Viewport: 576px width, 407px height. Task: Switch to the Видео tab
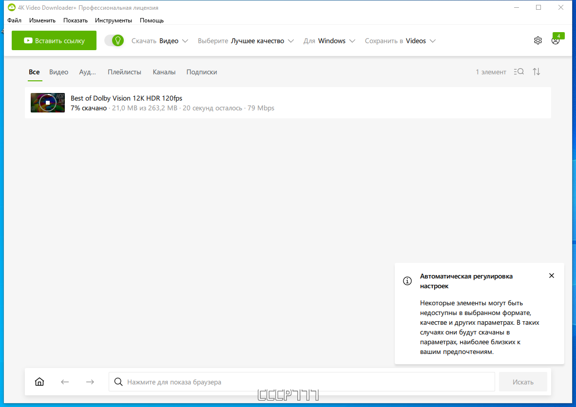(x=59, y=72)
